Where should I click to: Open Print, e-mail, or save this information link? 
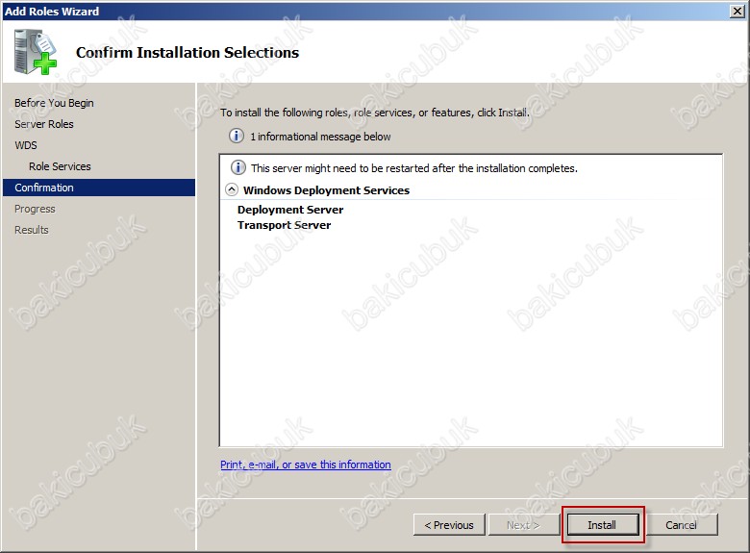(x=306, y=465)
